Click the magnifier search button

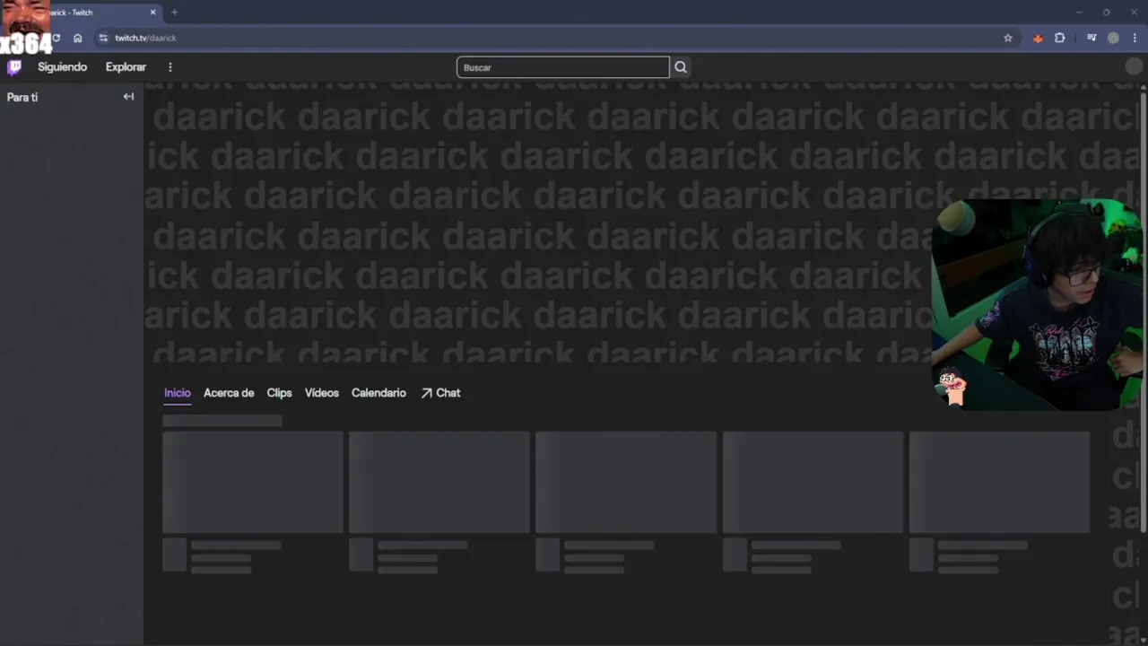point(681,67)
